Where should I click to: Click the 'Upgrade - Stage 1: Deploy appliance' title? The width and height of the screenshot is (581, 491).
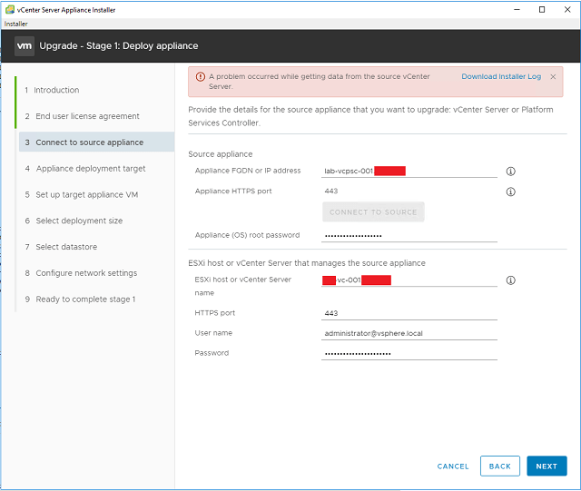119,46
